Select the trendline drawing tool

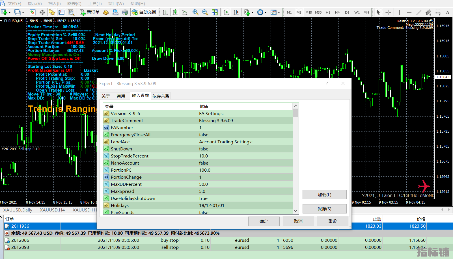[x=419, y=12]
